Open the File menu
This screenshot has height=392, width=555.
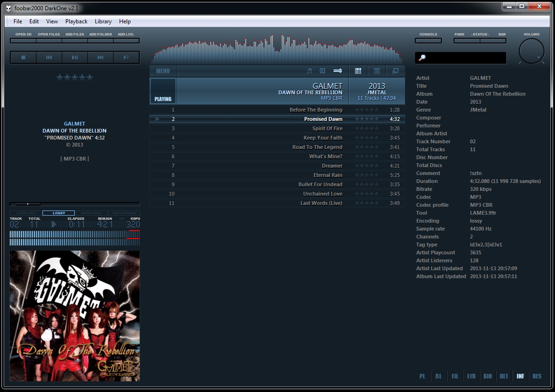(x=18, y=21)
